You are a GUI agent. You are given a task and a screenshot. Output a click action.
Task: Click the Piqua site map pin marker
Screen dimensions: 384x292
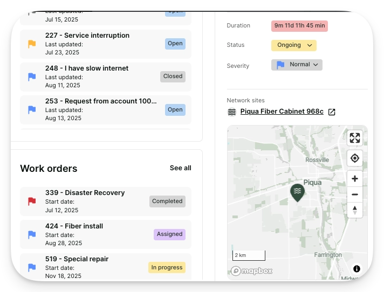297,193
